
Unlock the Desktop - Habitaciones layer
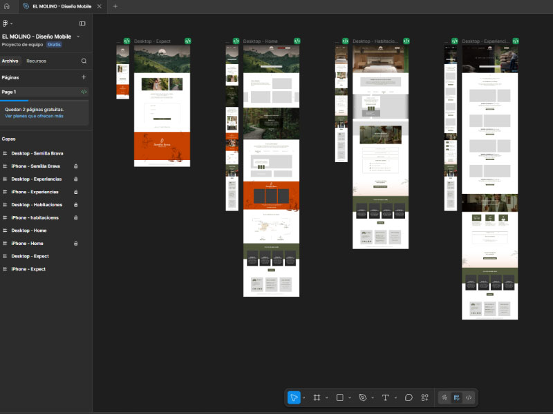point(75,204)
